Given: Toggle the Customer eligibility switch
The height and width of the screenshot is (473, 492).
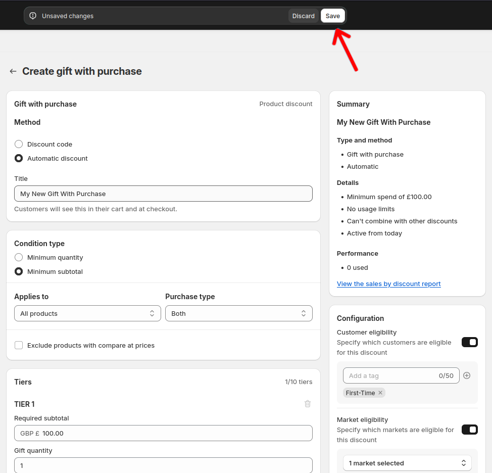Looking at the screenshot, I should tap(470, 342).
